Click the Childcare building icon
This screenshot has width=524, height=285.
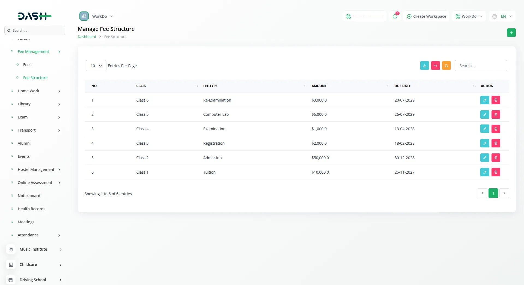point(11,265)
